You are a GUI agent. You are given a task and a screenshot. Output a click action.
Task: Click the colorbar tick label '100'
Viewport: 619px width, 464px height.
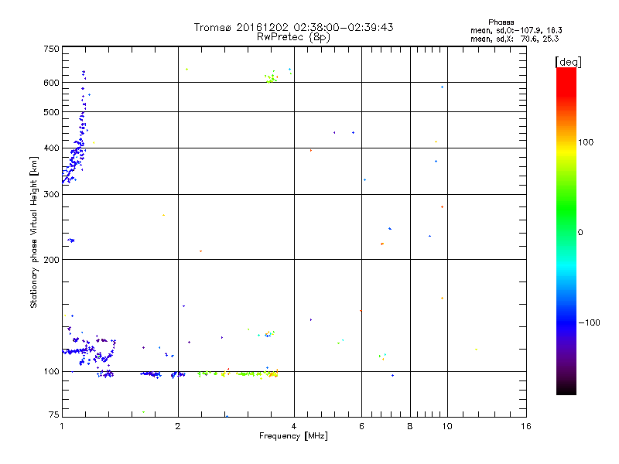coord(586,142)
